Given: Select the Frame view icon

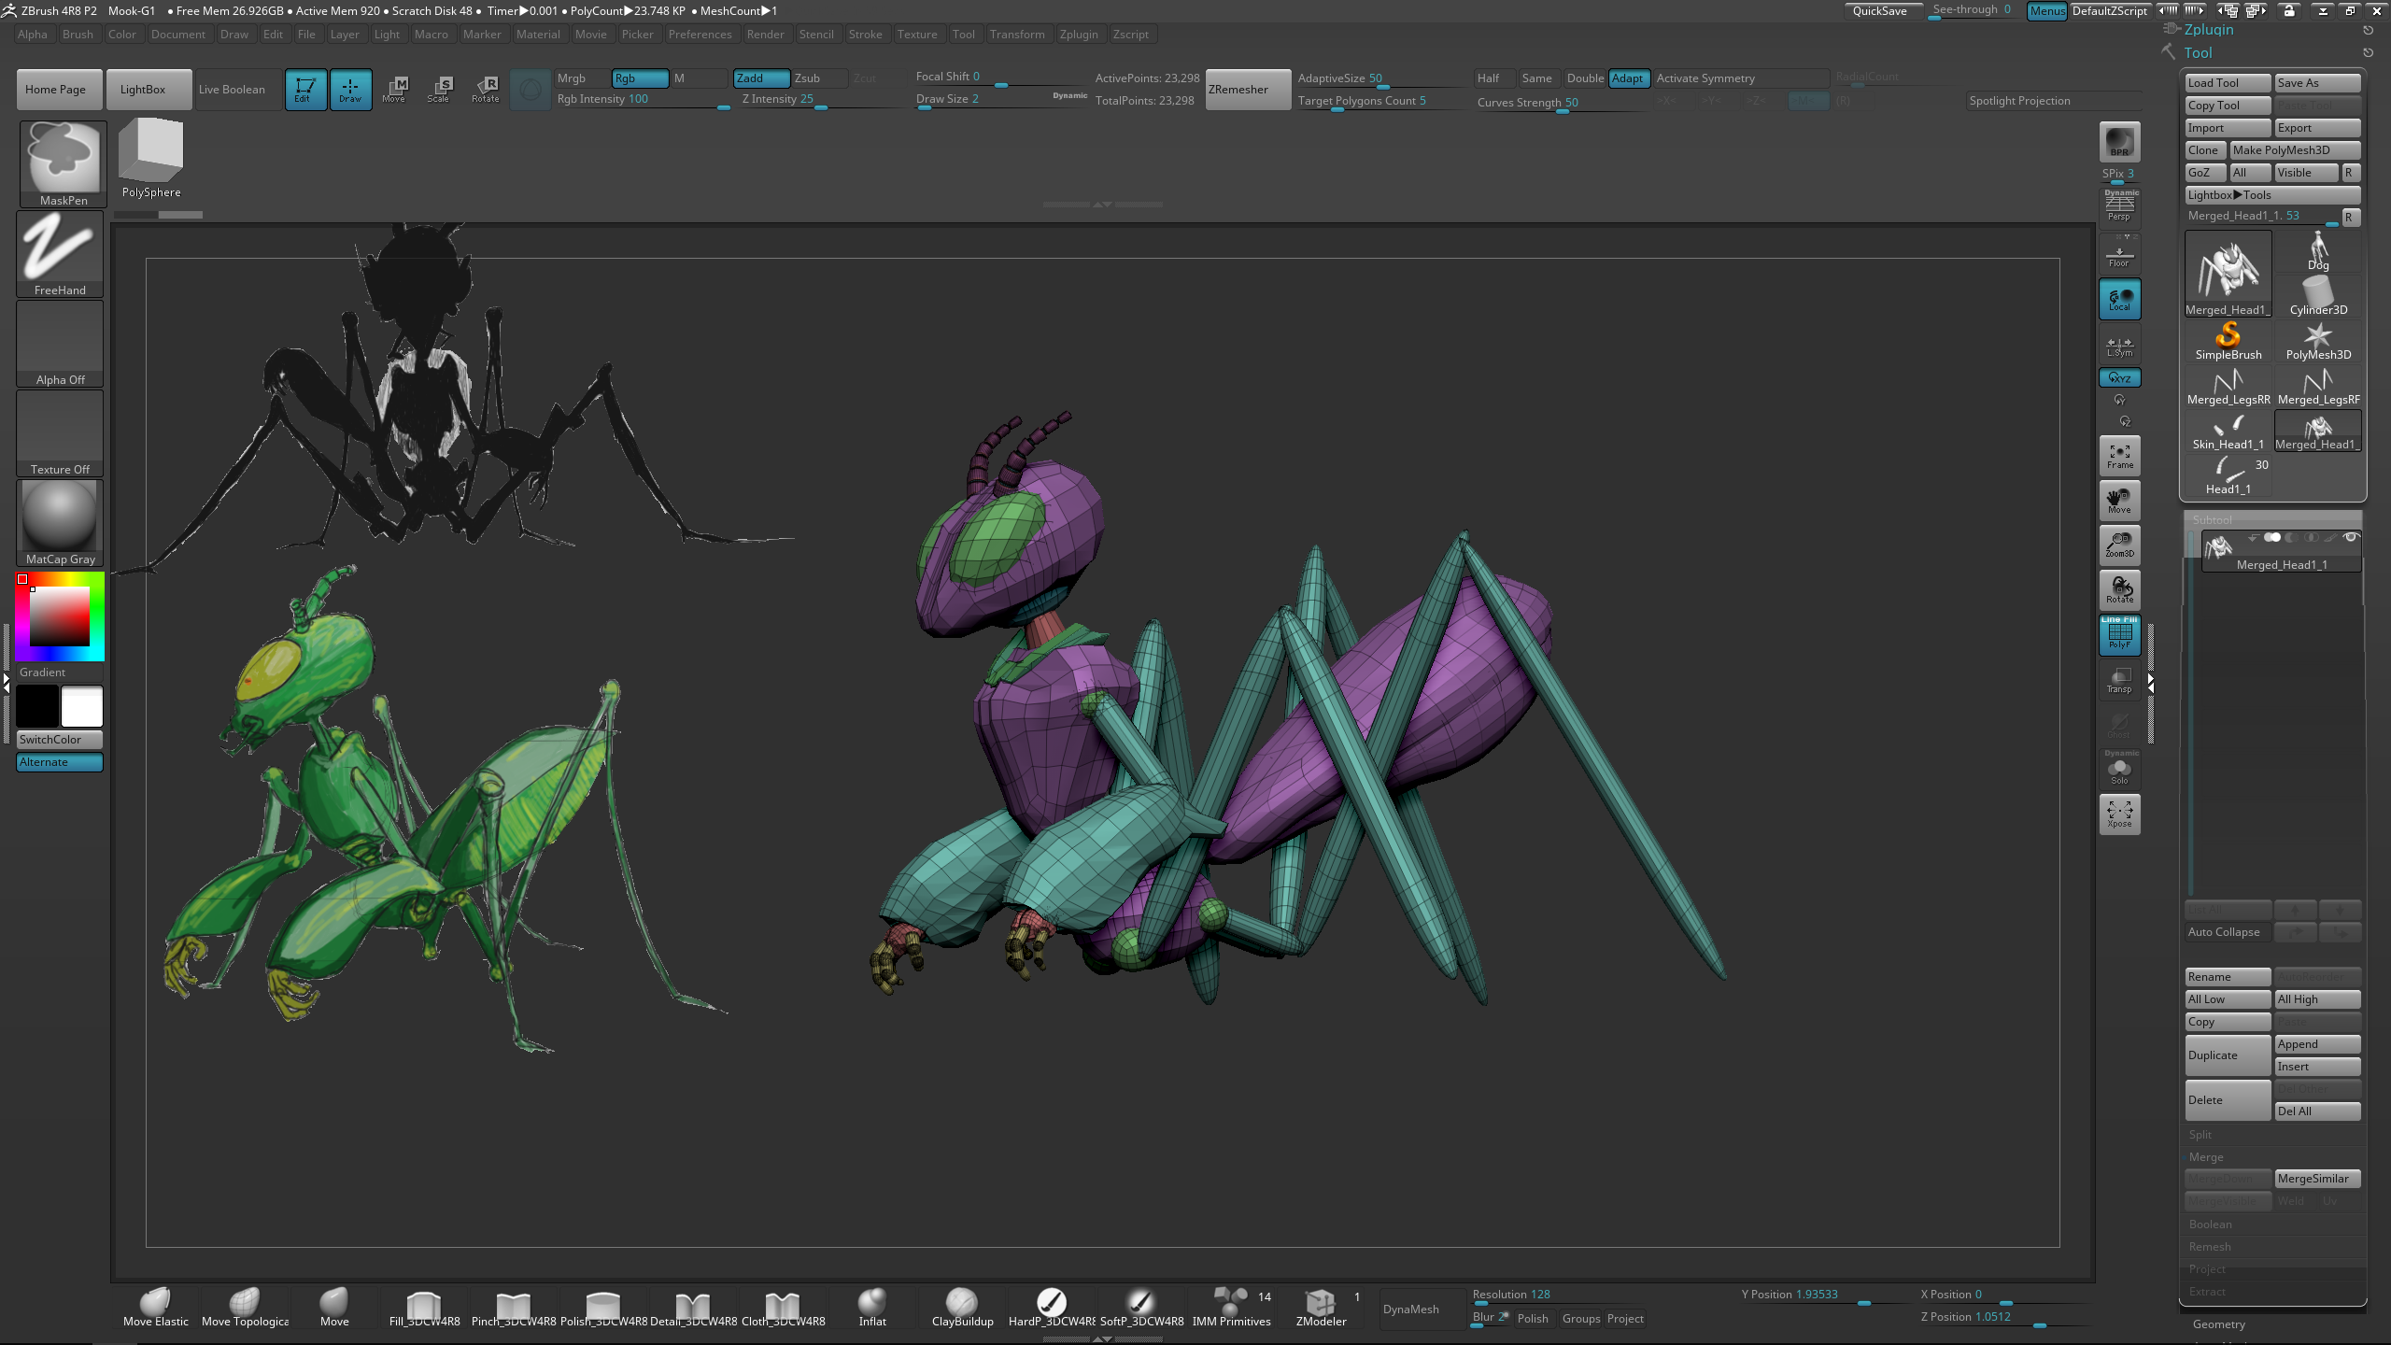Looking at the screenshot, I should click(2119, 455).
